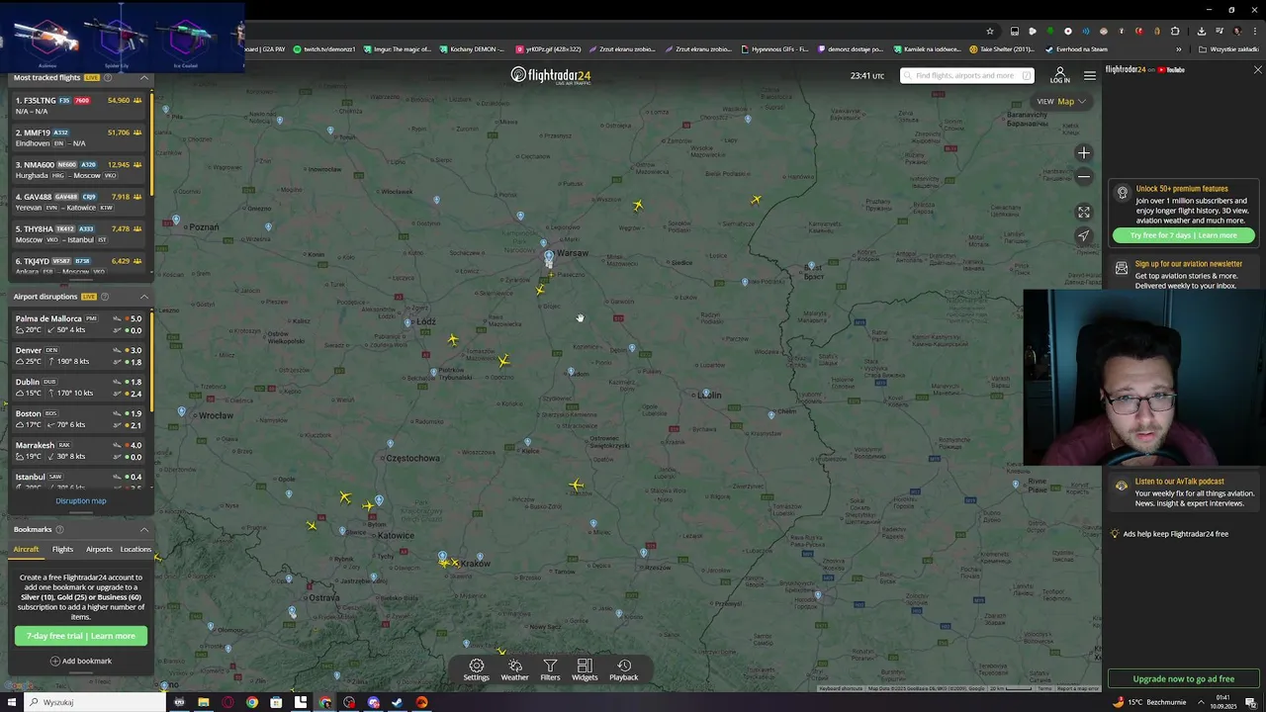Zoom out the map with minus button
Screen dimensions: 1266x712
(x=1084, y=177)
